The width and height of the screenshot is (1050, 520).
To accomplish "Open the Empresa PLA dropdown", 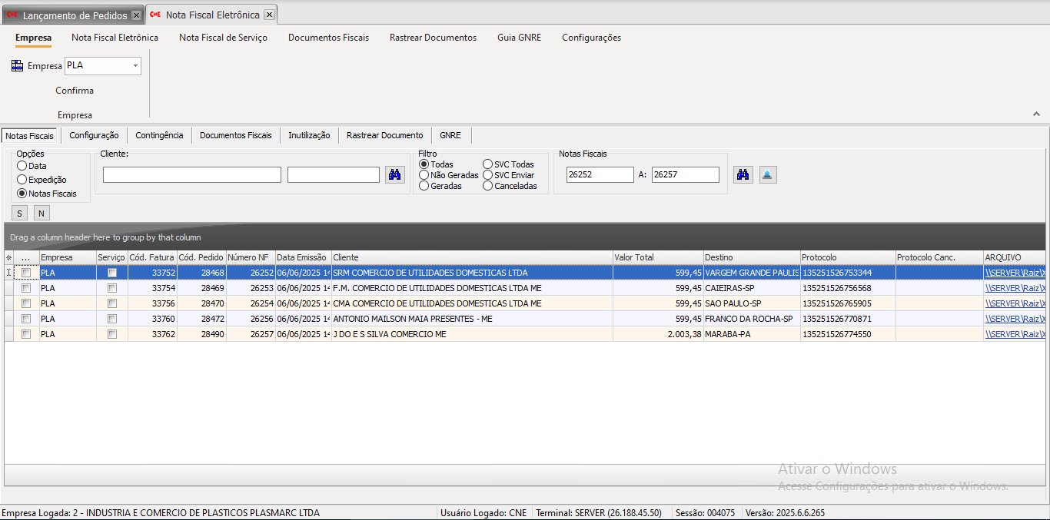I will (136, 66).
